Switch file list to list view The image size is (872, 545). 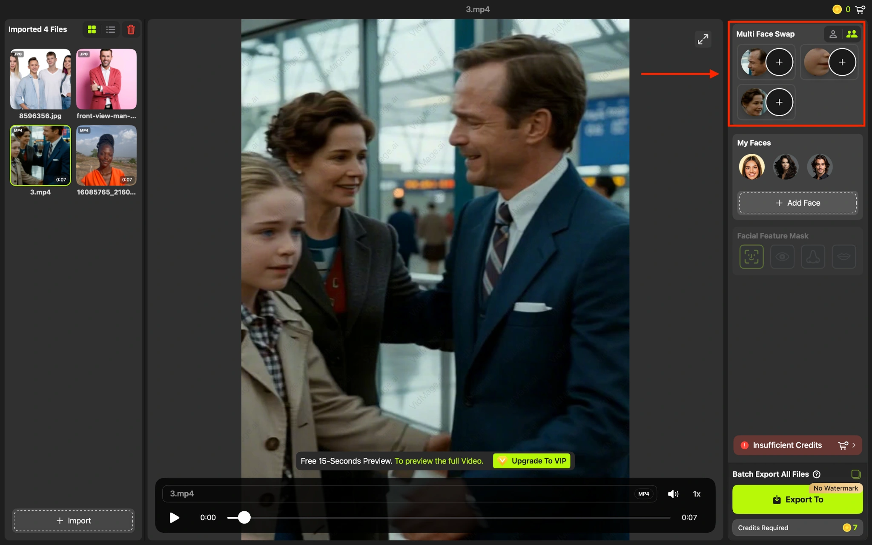coord(111,29)
